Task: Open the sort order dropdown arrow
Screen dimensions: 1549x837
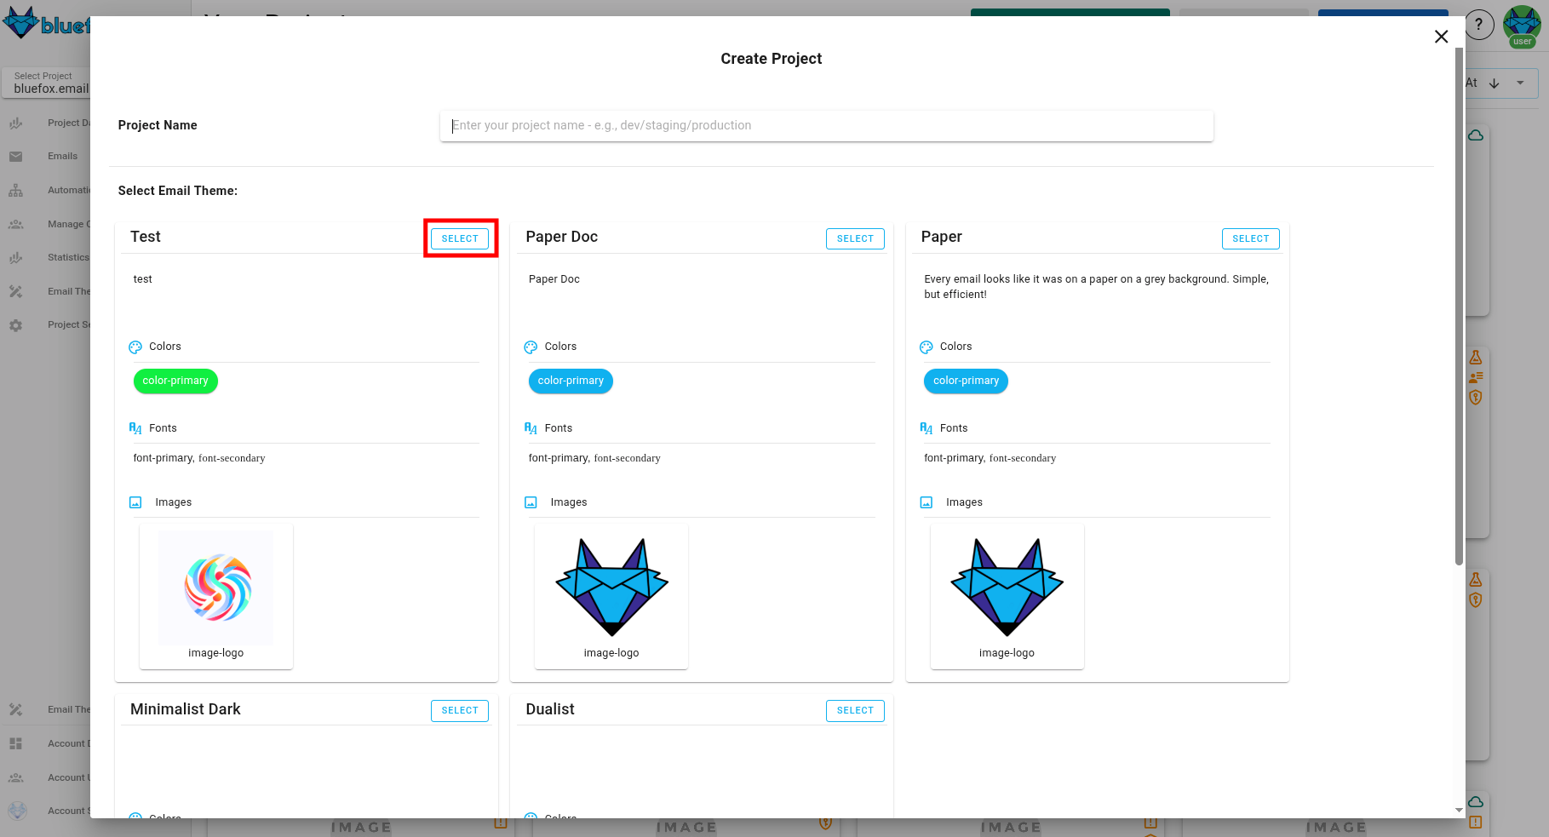Action: pos(1520,83)
